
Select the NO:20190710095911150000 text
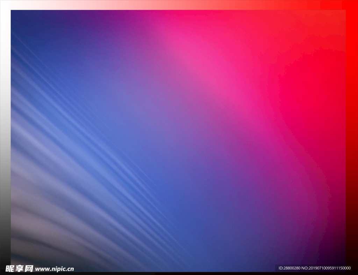[326, 268]
